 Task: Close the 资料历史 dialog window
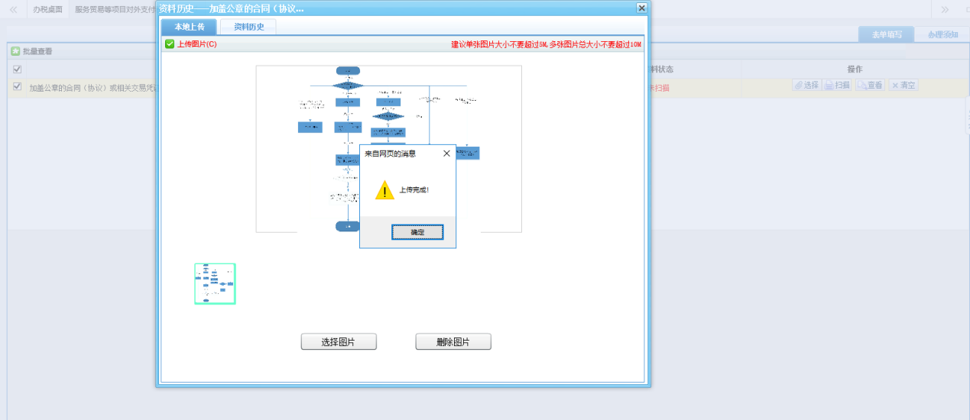click(641, 8)
